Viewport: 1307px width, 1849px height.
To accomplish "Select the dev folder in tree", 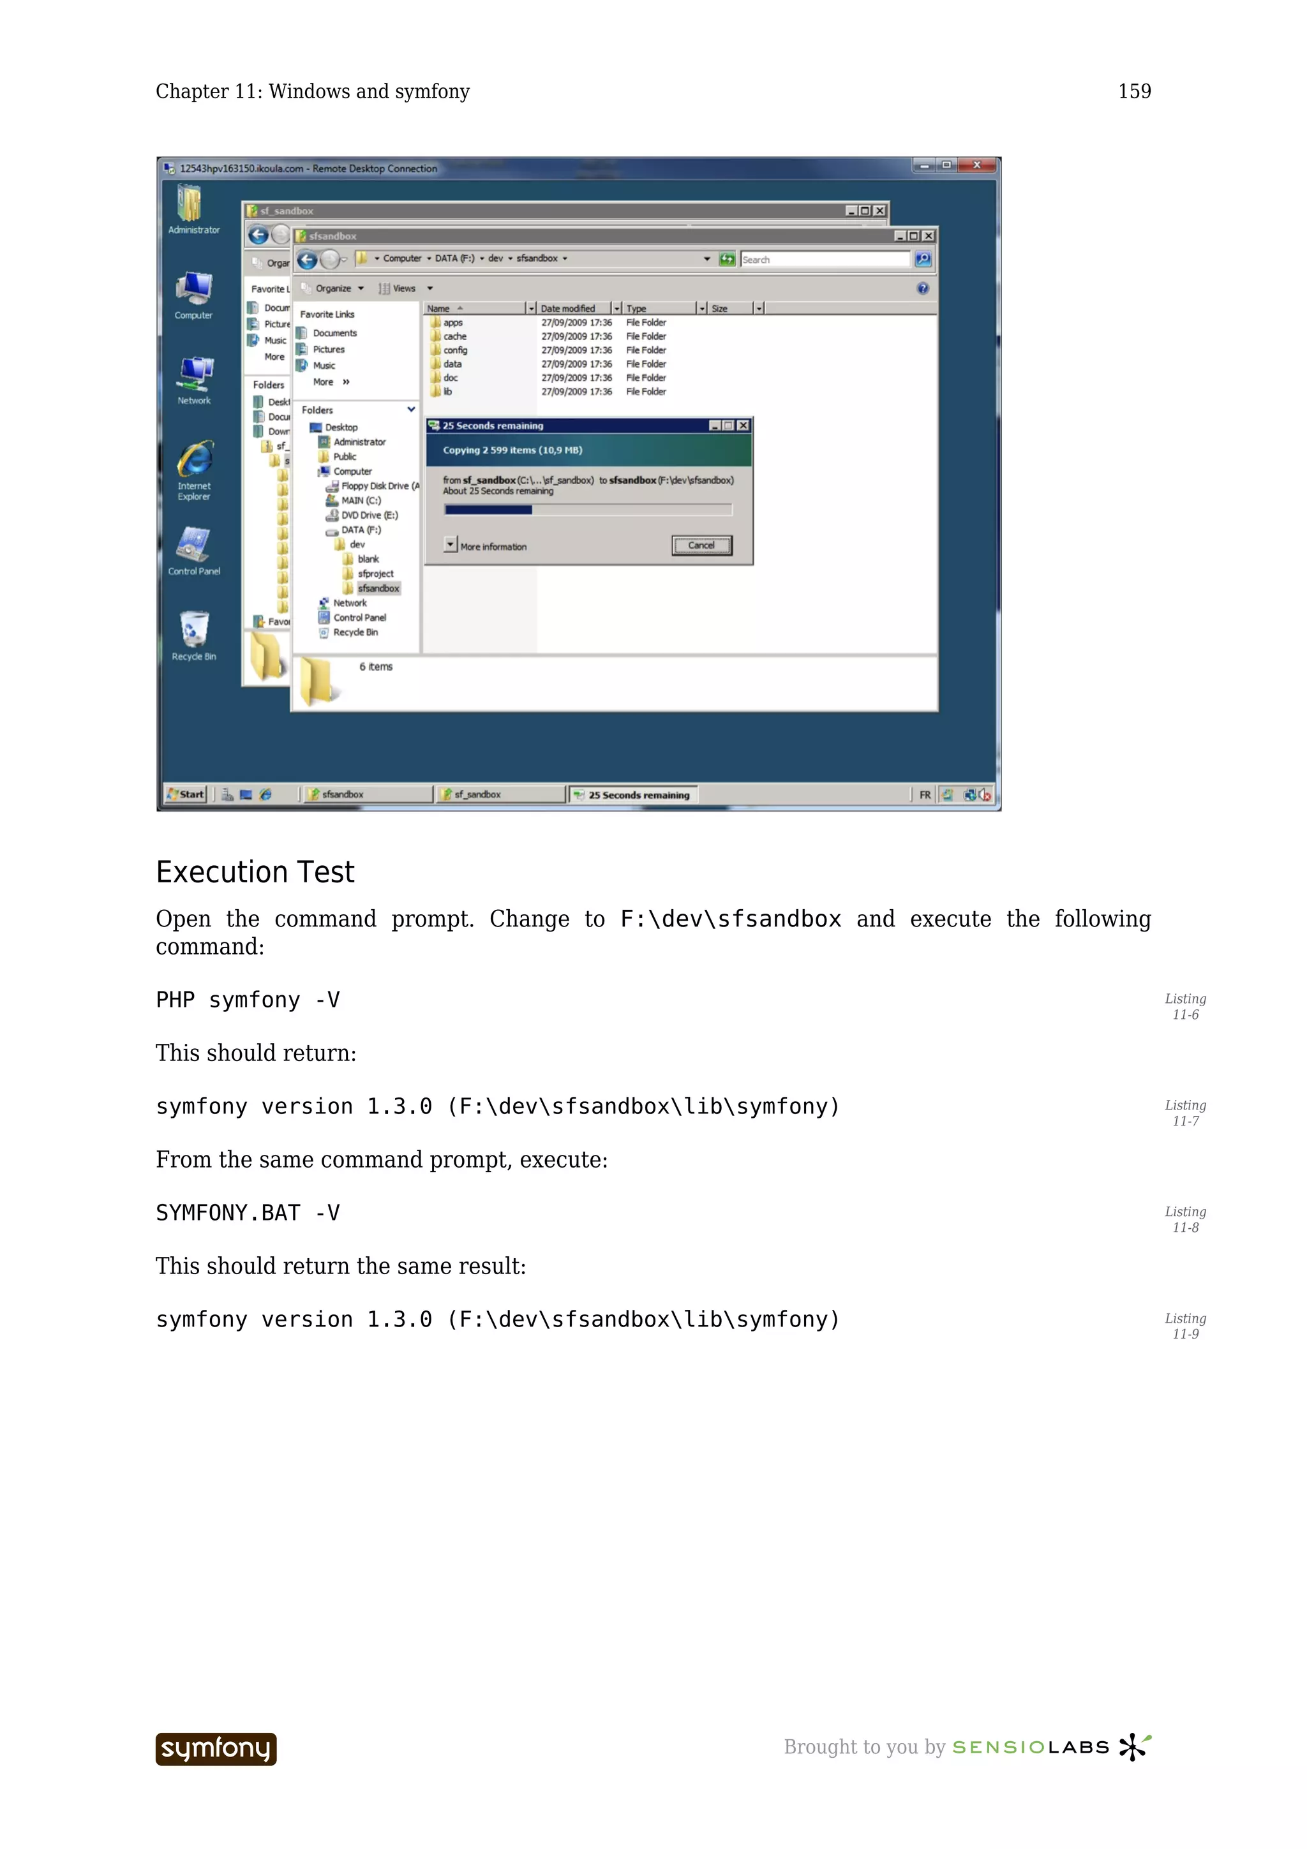I will pos(350,544).
